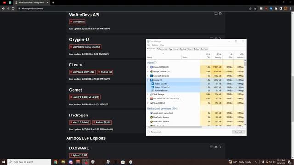Open the View menu in Task Manager
Viewport: 294px width, 165px height.
(162, 45)
